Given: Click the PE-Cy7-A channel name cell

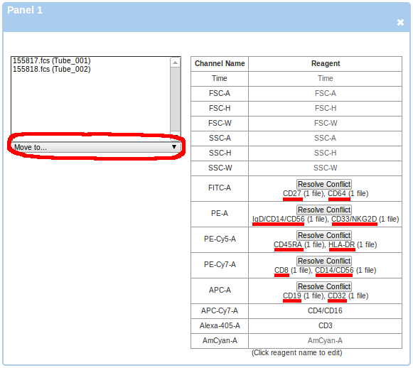Looking at the screenshot, I should pyautogui.click(x=220, y=264).
